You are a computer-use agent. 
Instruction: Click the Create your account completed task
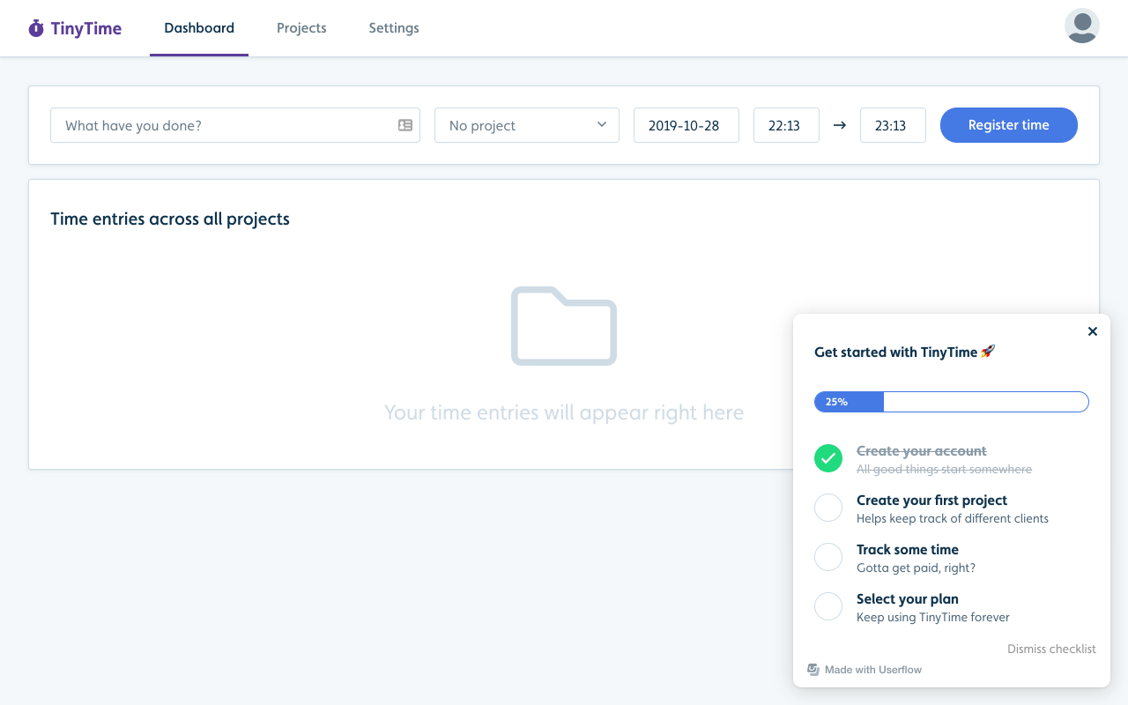click(952, 459)
